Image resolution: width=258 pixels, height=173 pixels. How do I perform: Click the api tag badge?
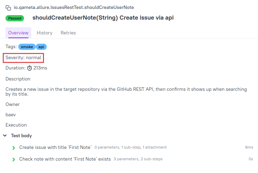pyautogui.click(x=41, y=47)
